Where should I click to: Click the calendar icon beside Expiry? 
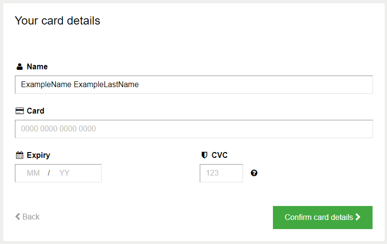point(20,155)
